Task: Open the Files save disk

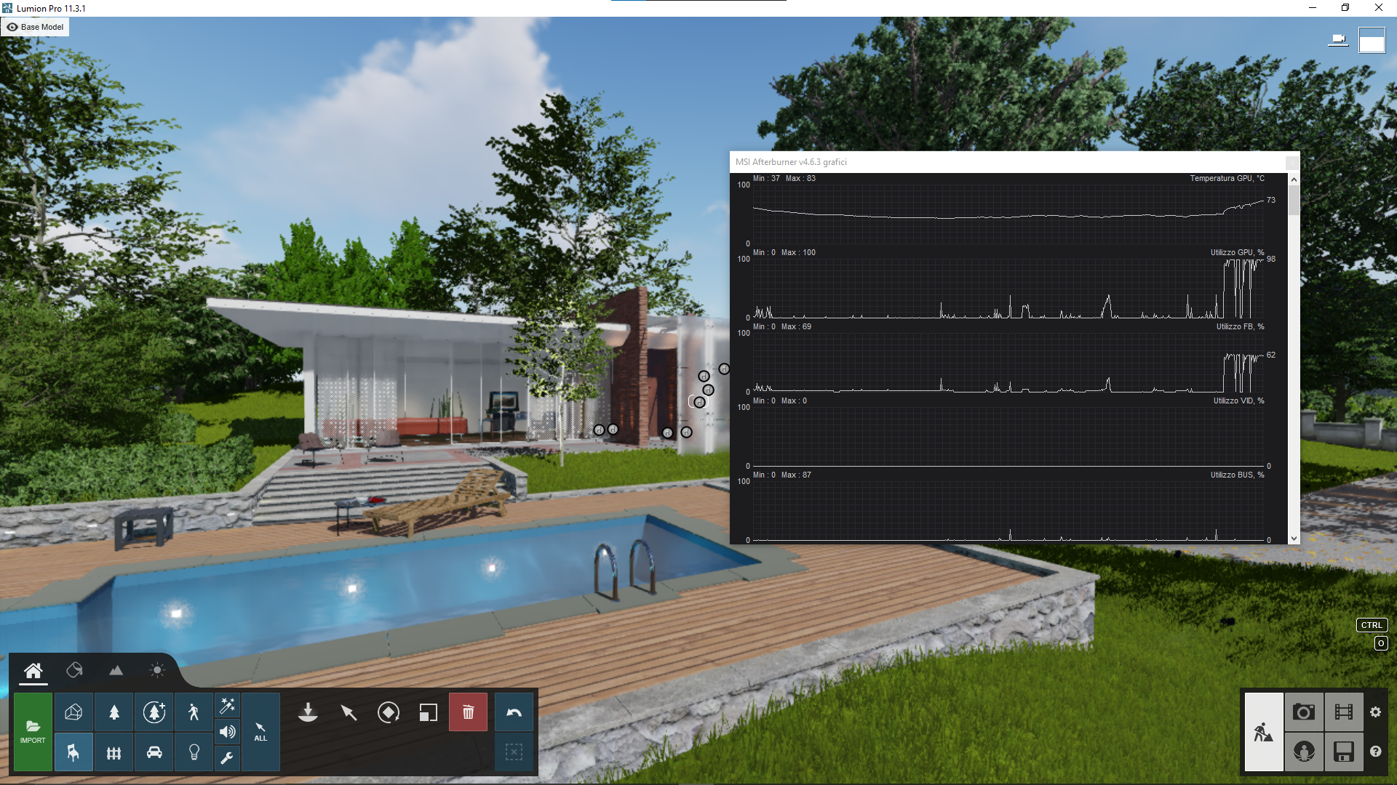Action: tap(1344, 752)
